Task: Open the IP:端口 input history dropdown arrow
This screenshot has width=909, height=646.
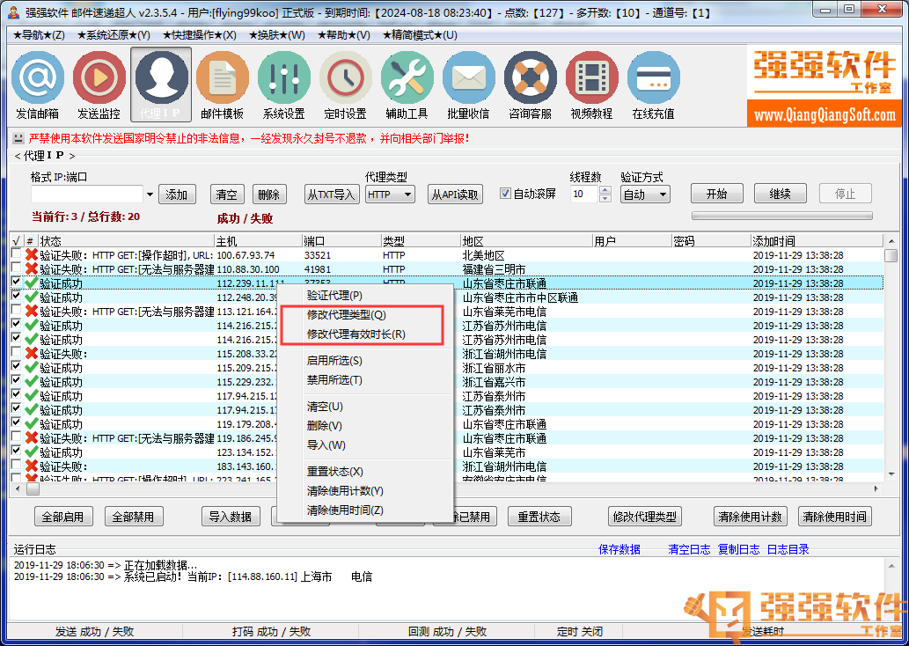Action: 150,195
